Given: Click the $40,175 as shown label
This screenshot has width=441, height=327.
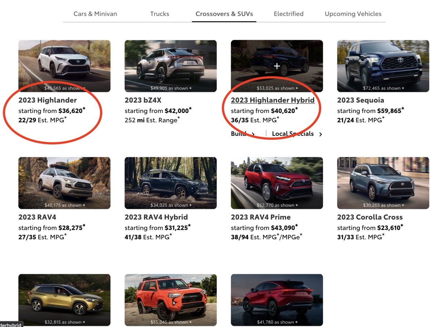Looking at the screenshot, I should [x=64, y=205].
